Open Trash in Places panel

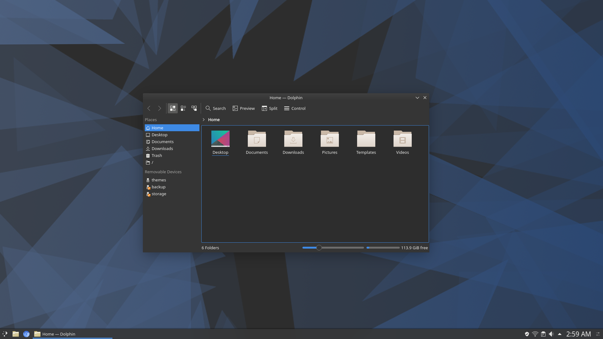click(172, 155)
